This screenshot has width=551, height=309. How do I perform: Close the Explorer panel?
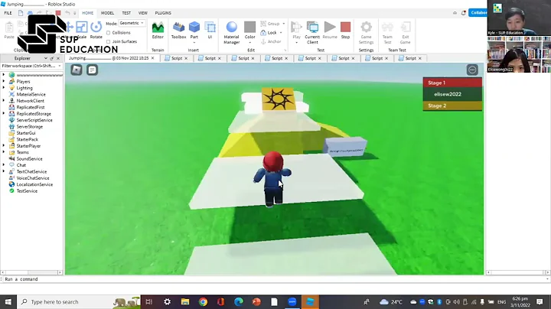(58, 58)
